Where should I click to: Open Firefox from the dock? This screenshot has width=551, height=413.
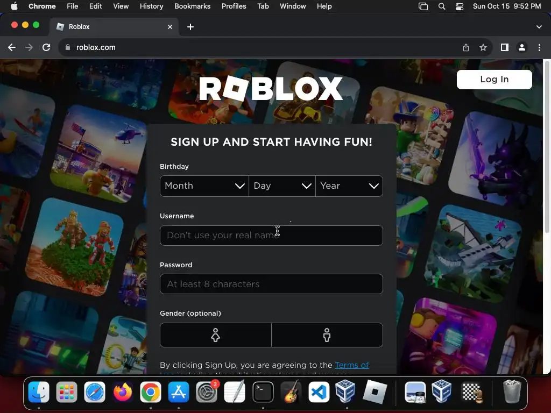(x=123, y=392)
